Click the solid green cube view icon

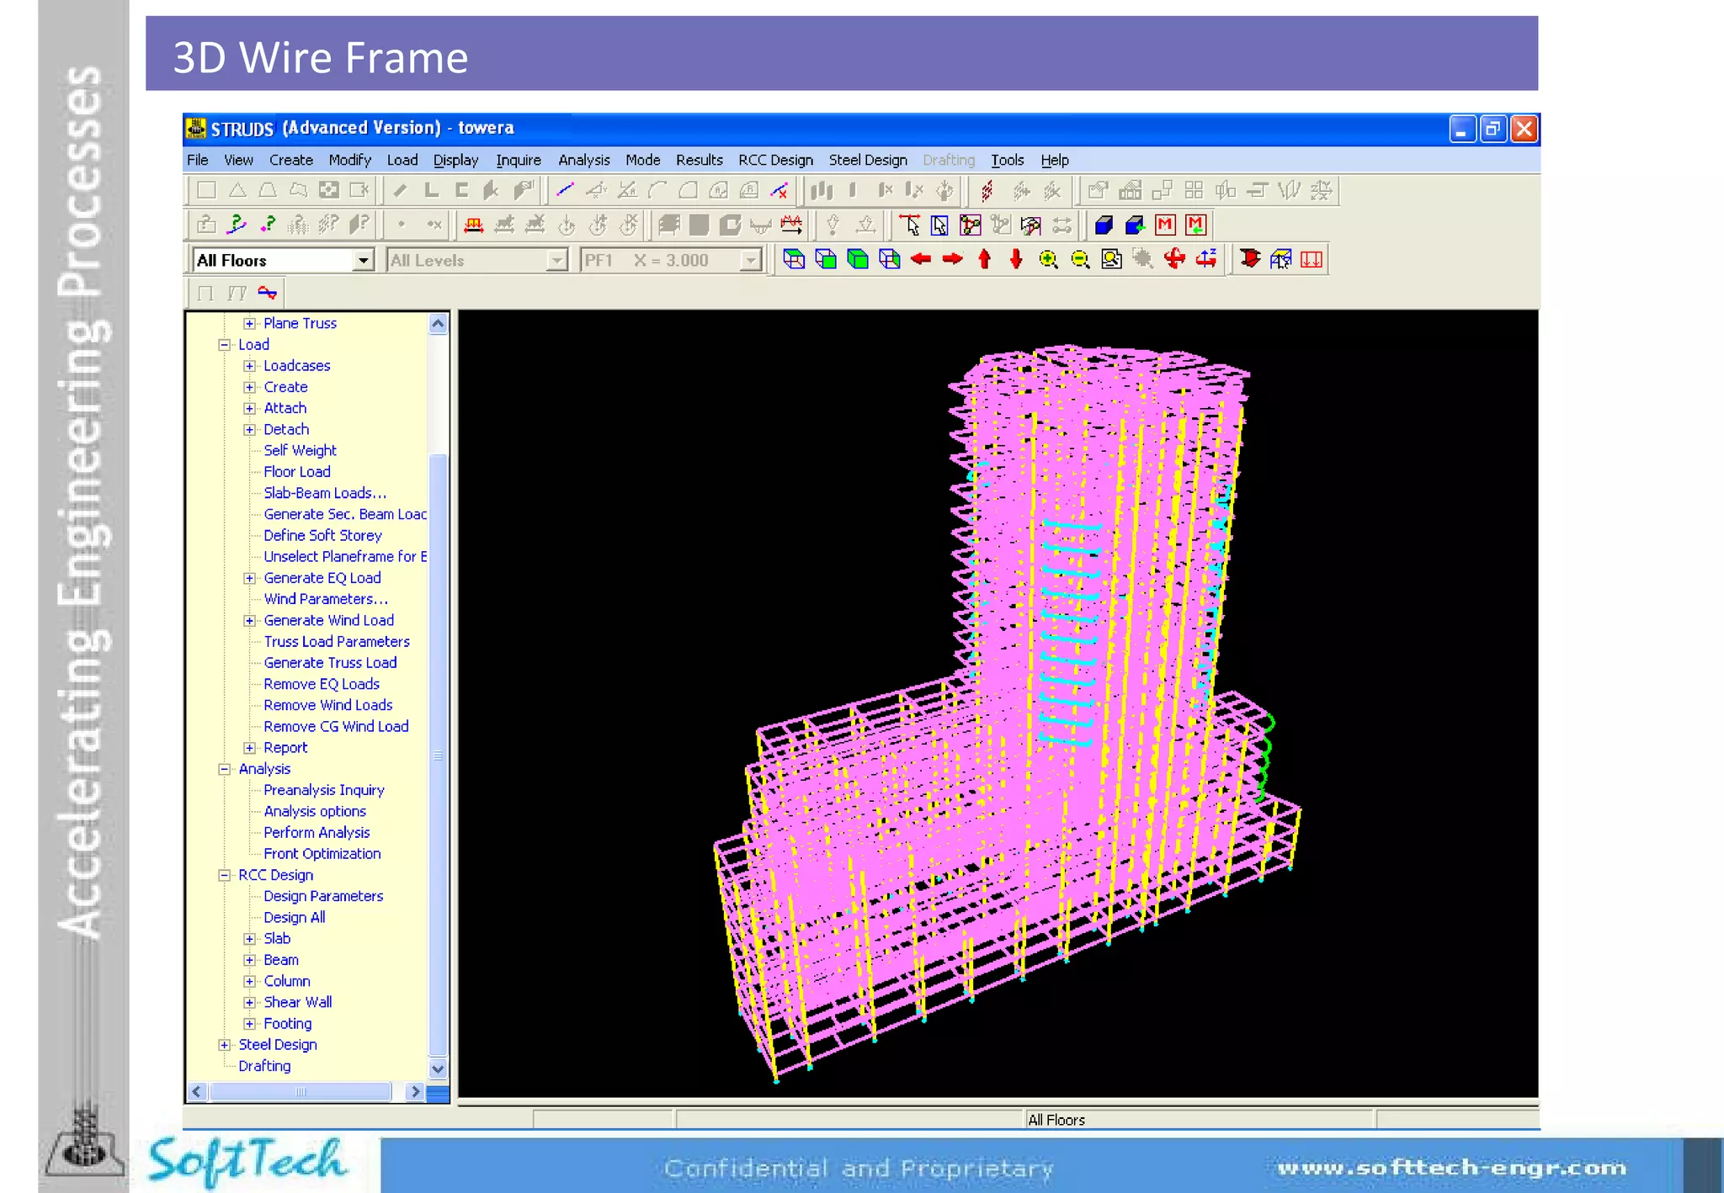858,259
